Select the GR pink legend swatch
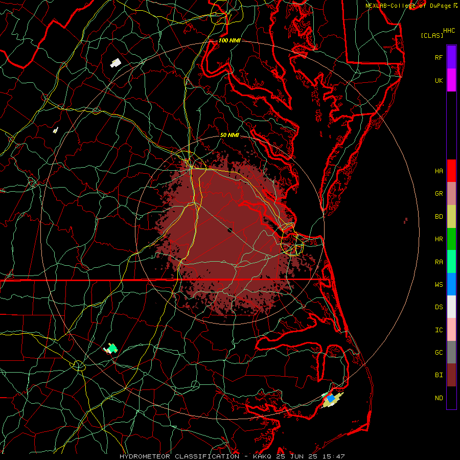Image resolution: width=460 pixels, height=460 pixels. 451,194
